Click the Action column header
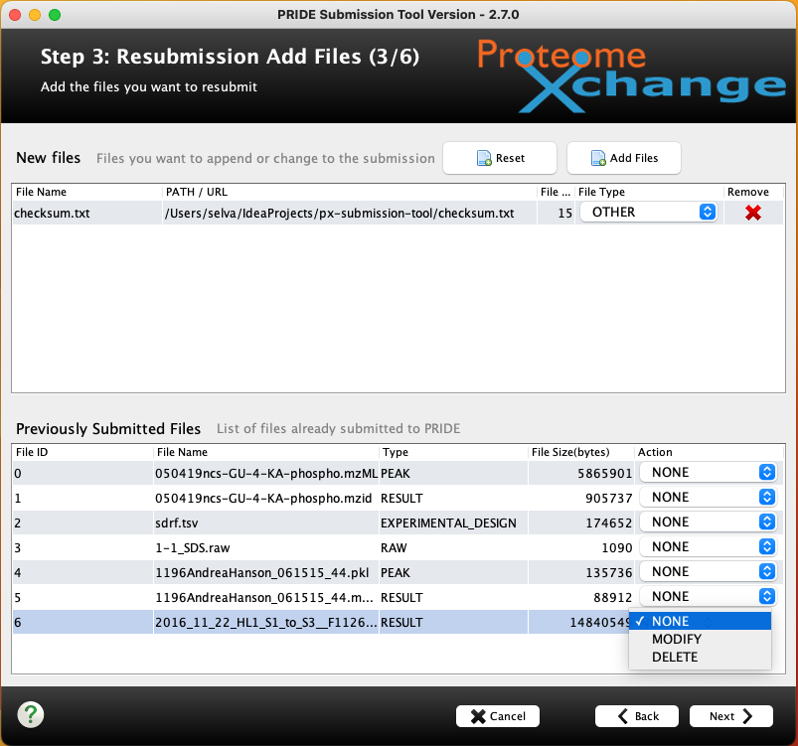Screen dimensions: 798x746 [x=709, y=452]
